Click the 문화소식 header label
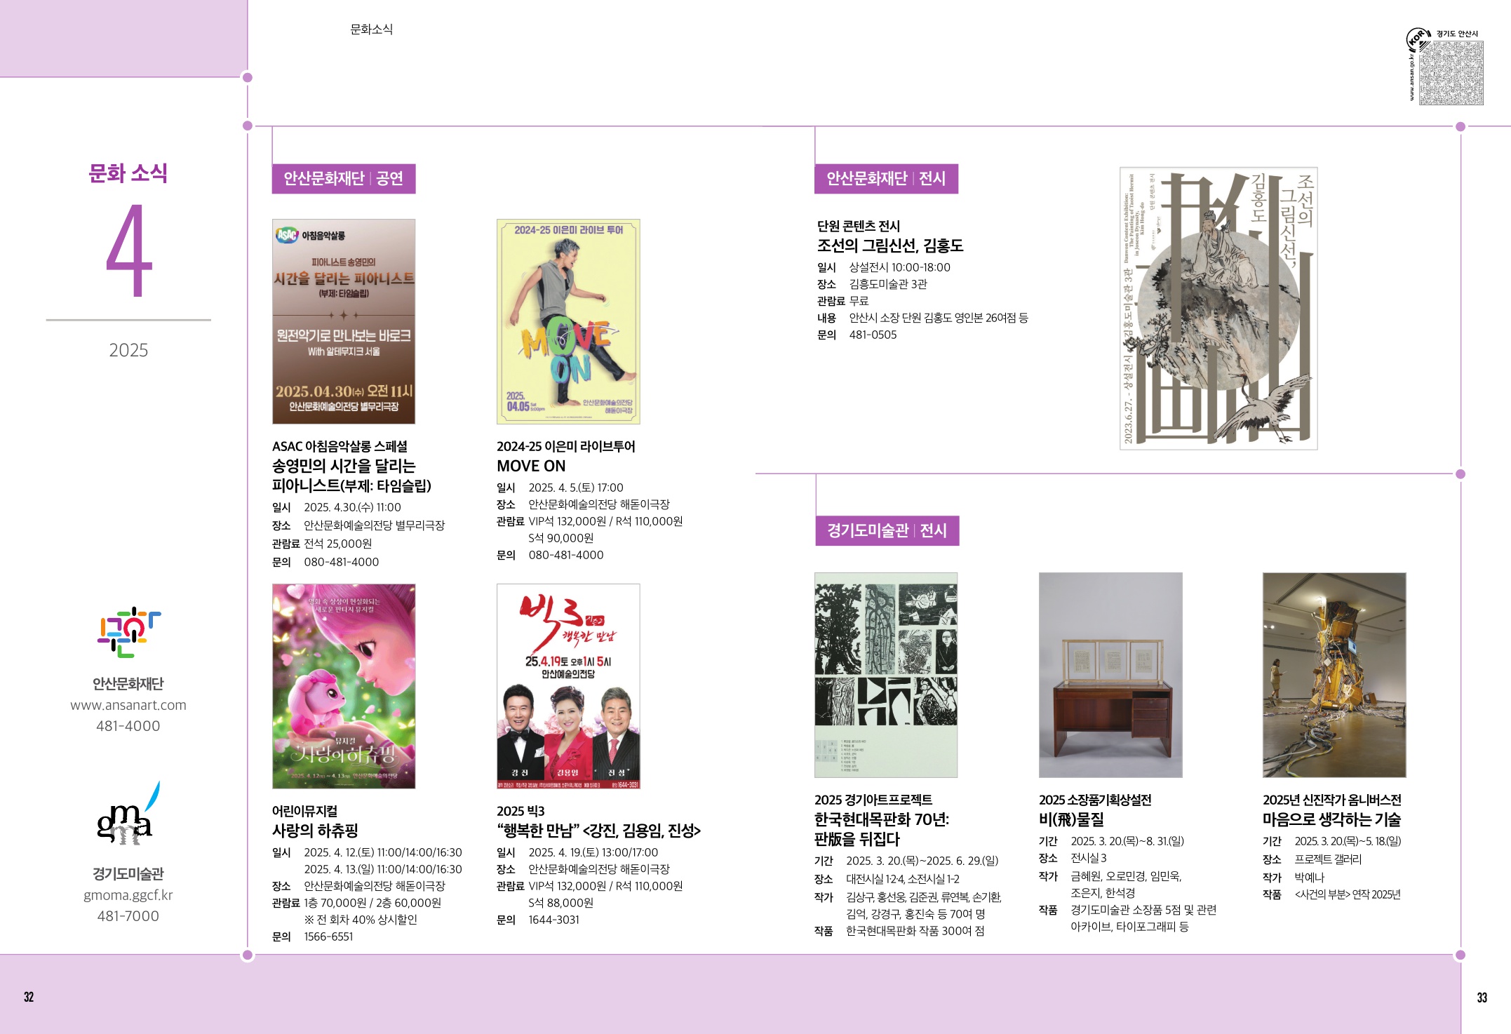This screenshot has height=1034, width=1511. click(x=371, y=29)
